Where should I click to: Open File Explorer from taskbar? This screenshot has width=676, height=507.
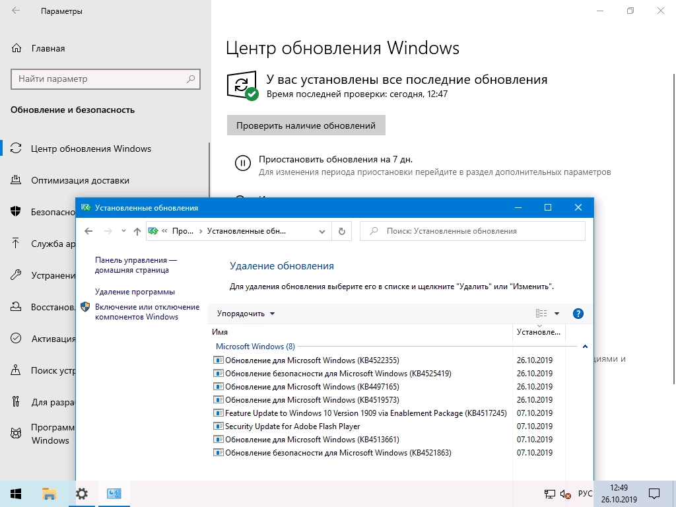point(49,494)
